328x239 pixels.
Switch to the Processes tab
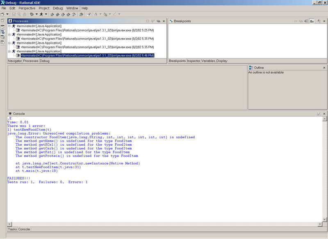(31, 61)
